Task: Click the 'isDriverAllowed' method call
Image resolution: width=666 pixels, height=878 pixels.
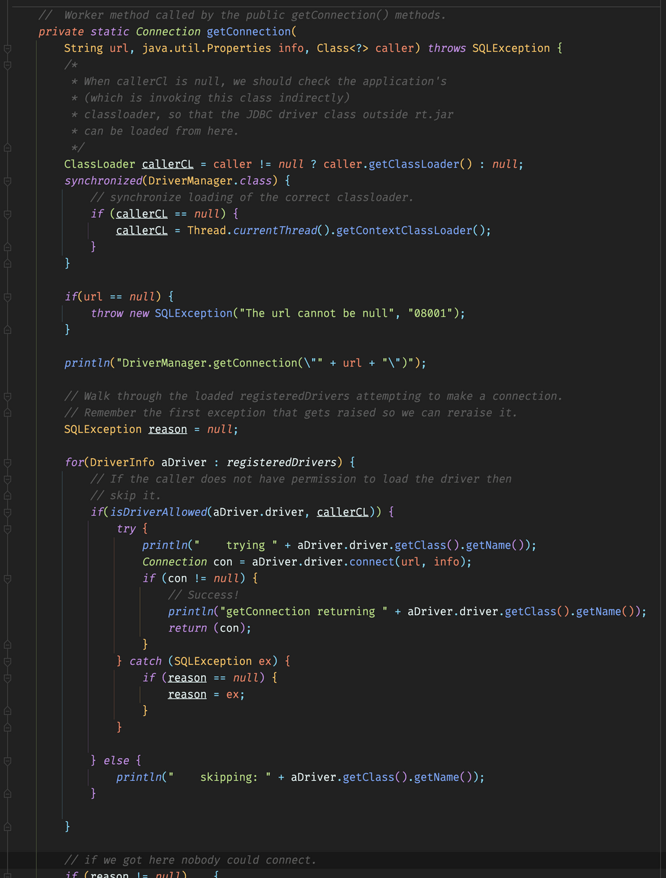Action: (158, 512)
